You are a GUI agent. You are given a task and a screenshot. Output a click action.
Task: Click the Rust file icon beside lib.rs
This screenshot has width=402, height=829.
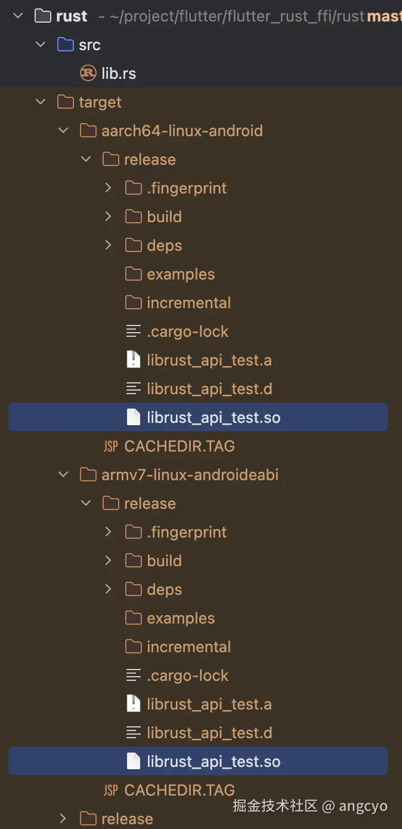click(x=88, y=73)
